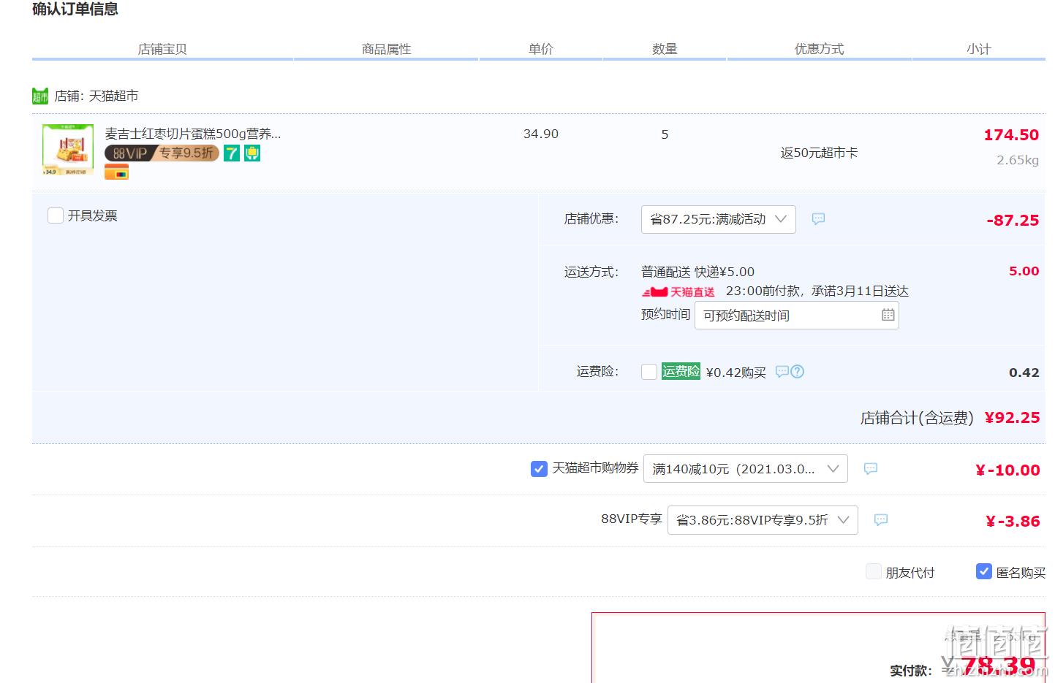Open message bubble beside 天猫超市购物券 dropdown
Screen dimensions: 1055x683
(871, 469)
